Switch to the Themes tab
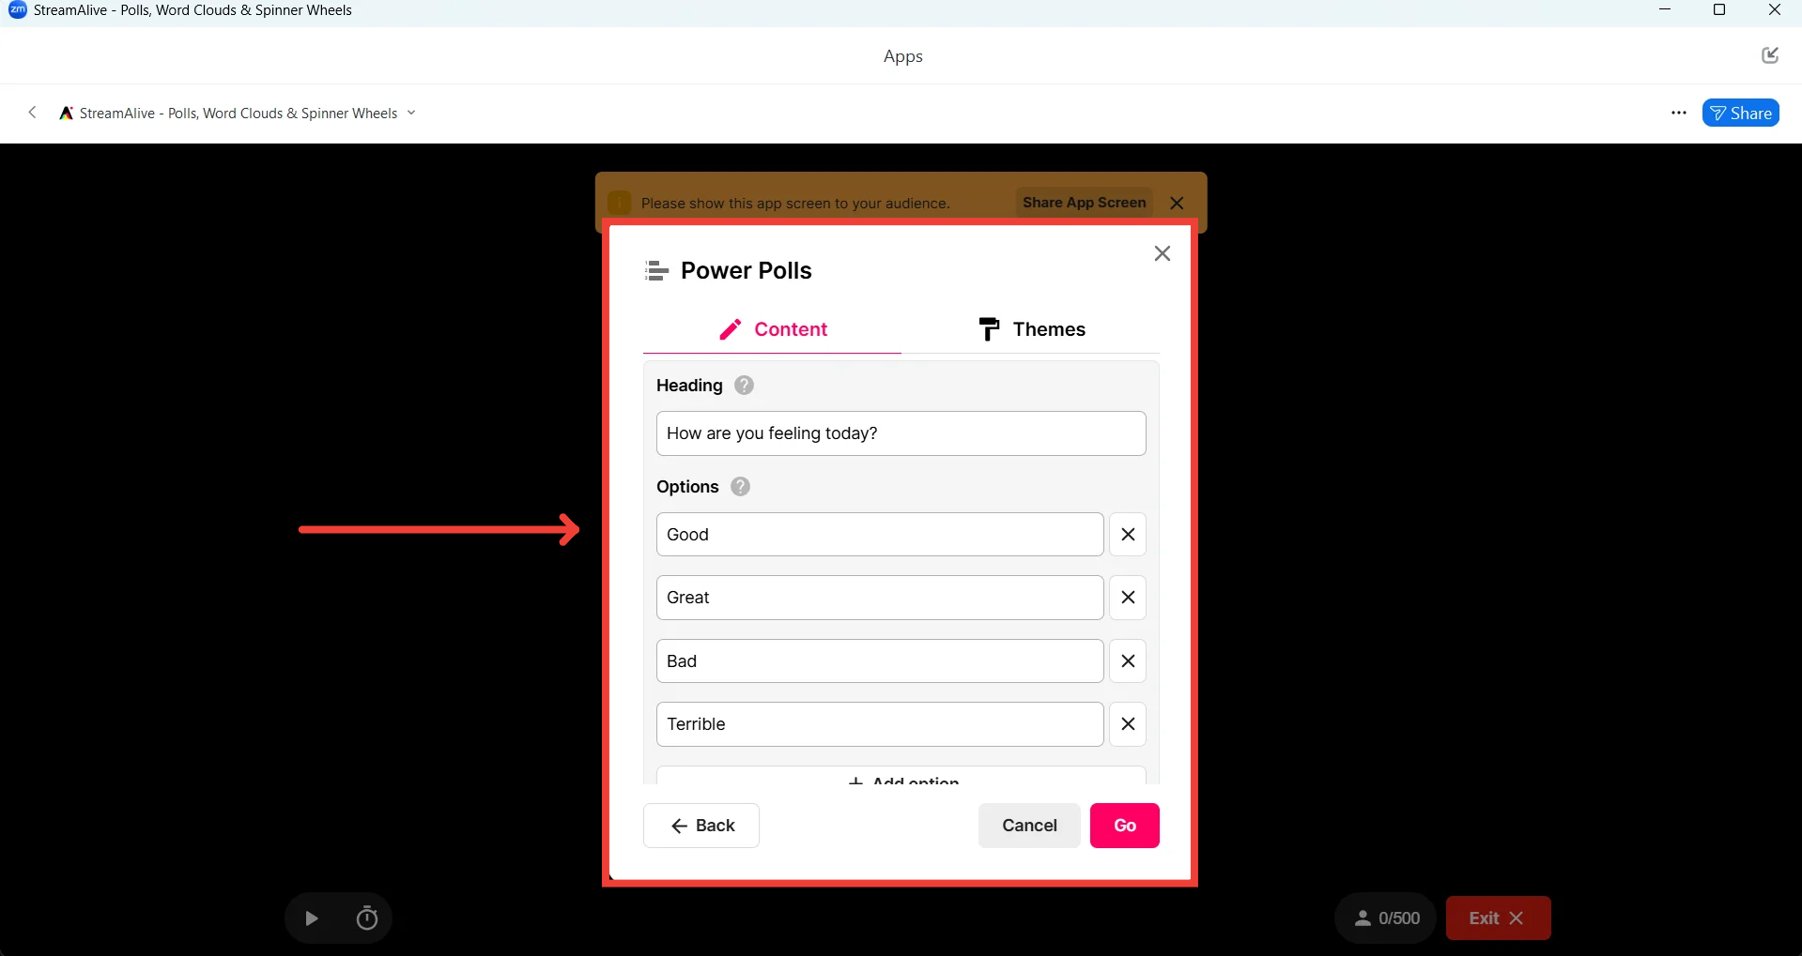 [1031, 329]
